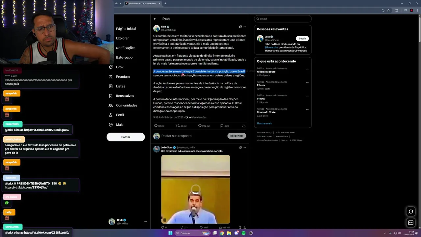Screen dimensions: 421x237
Task: Click the reply icon with 32 mil
Action: tap(159, 126)
